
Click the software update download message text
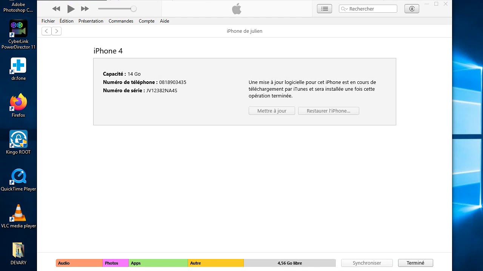(312, 89)
